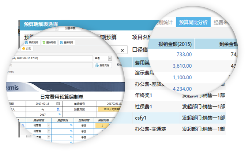Click the 3,610.00 reimbursement amount link
The width and height of the screenshot is (245, 152).
(182, 66)
